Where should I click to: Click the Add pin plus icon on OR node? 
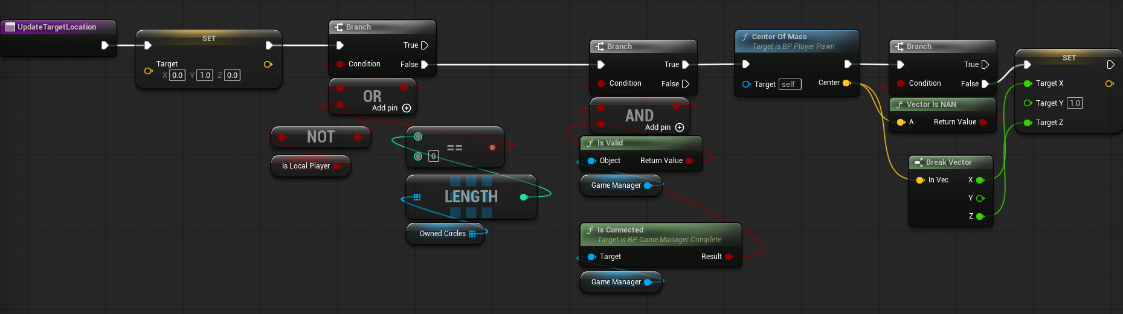coord(407,108)
